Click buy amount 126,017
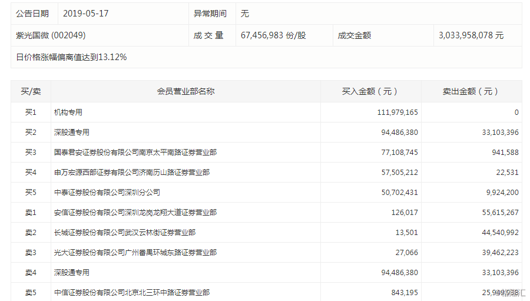530x301 pixels. [405, 213]
